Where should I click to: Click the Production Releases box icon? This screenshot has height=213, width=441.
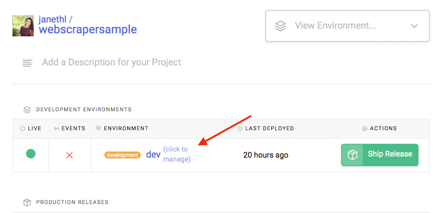(27, 202)
